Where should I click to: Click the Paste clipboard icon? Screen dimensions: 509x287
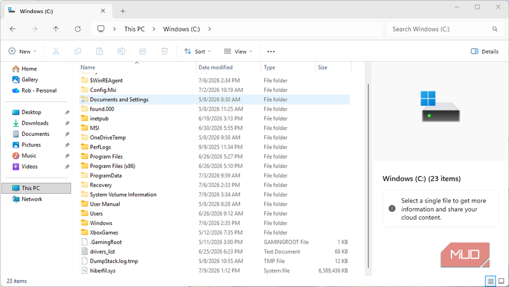pos(99,51)
